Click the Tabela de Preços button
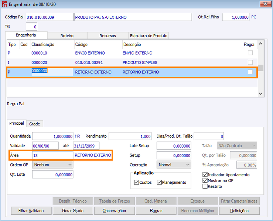 pyautogui.click(x=114, y=201)
